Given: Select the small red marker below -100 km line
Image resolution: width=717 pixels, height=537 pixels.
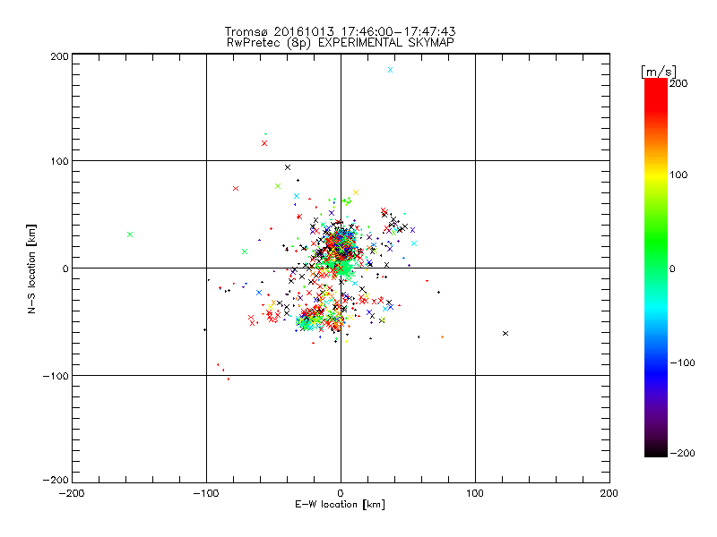Looking at the screenshot, I should [228, 379].
